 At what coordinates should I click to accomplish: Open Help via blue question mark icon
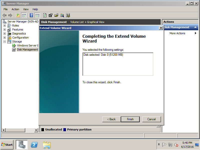pyautogui.click(x=31, y=15)
